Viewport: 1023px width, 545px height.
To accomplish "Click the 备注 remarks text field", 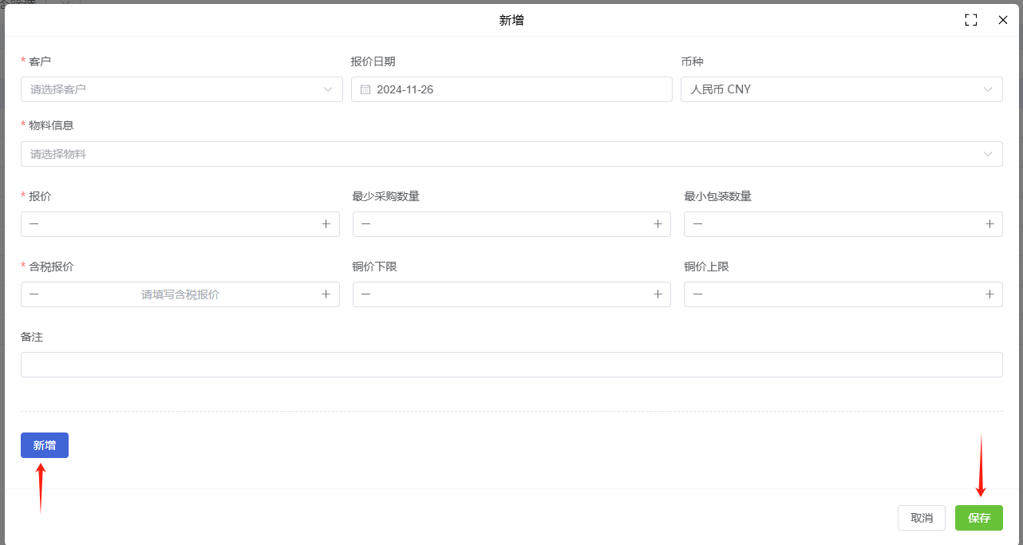I will point(512,365).
